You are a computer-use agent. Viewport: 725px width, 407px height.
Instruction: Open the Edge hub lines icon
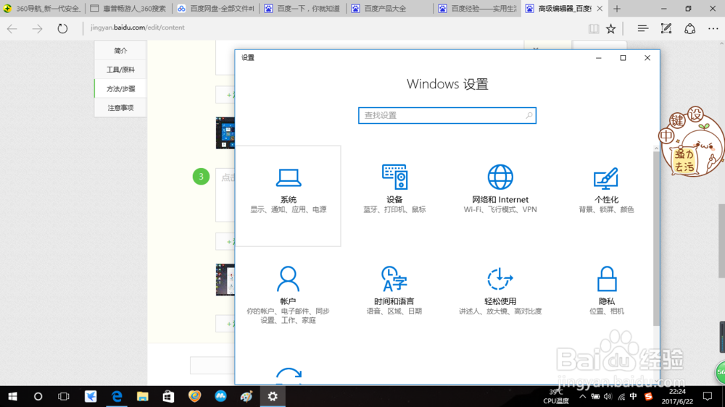point(642,29)
